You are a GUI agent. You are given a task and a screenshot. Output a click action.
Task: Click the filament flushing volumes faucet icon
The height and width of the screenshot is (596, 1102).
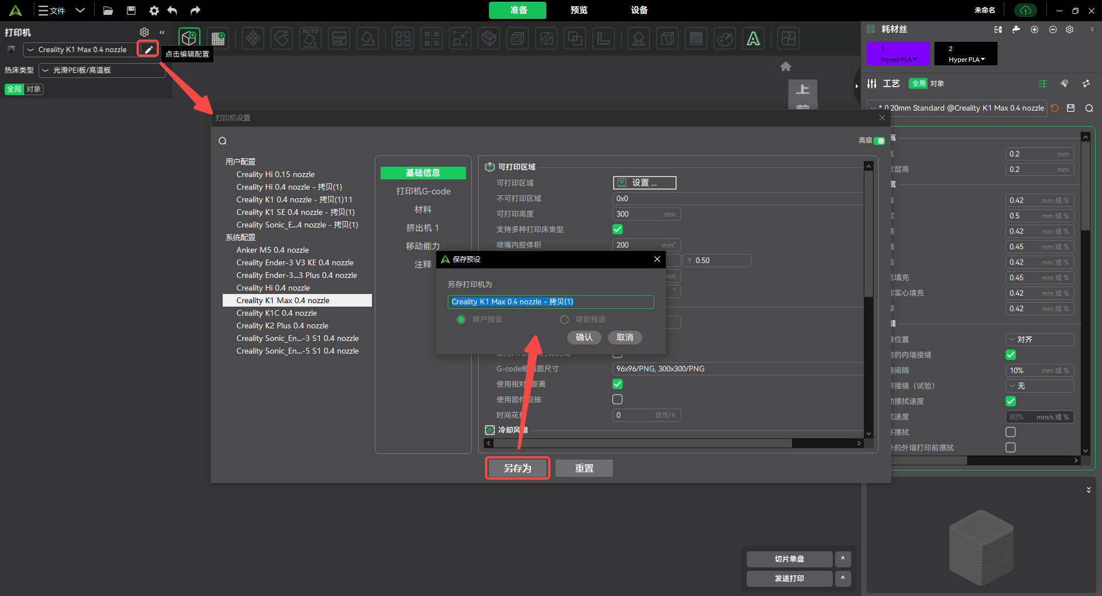[x=1016, y=29]
